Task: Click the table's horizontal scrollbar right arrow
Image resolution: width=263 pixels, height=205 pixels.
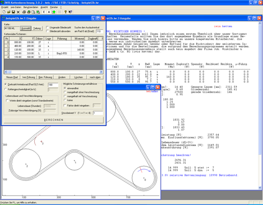Action: click(x=101, y=72)
